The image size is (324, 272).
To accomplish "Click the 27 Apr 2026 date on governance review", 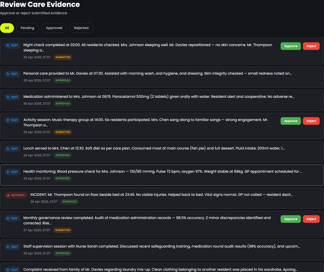I will click(x=37, y=230).
